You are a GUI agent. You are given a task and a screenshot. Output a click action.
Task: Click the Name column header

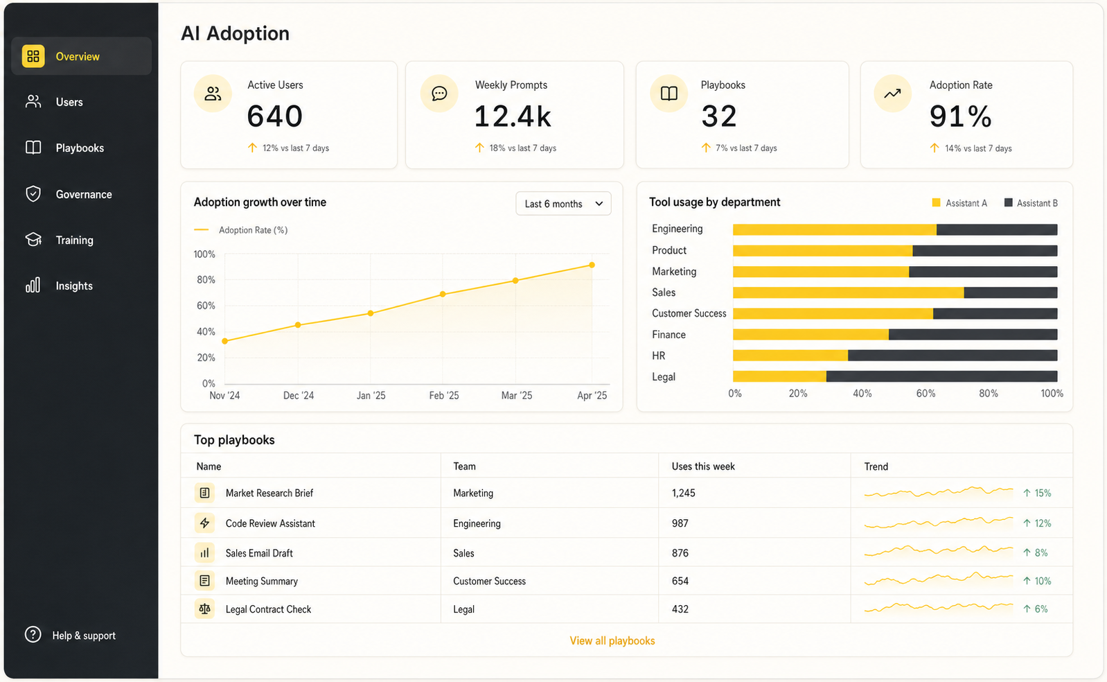209,466
